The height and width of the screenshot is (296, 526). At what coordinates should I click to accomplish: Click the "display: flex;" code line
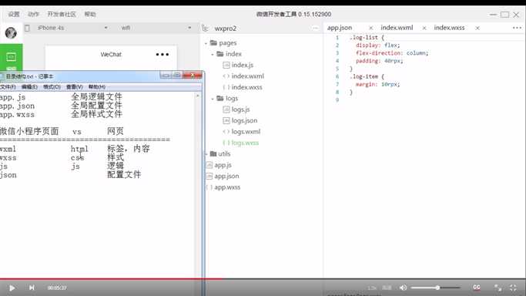click(377, 45)
